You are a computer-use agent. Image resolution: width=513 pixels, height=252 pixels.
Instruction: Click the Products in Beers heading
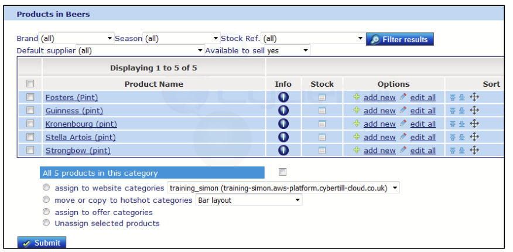click(53, 15)
